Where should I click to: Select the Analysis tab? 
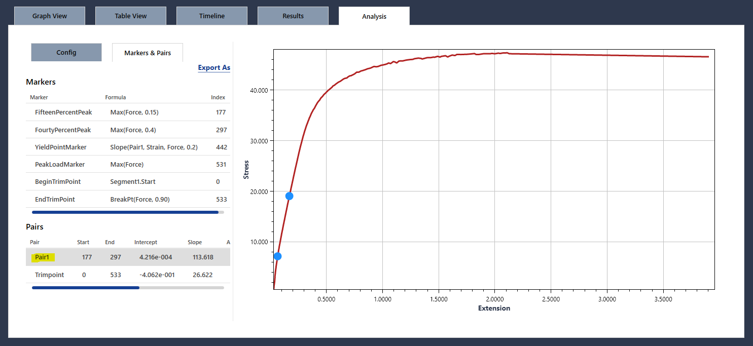[x=374, y=16]
